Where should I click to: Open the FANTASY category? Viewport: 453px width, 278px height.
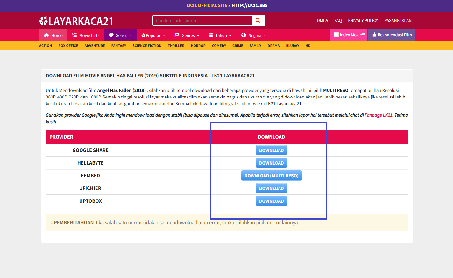119,46
